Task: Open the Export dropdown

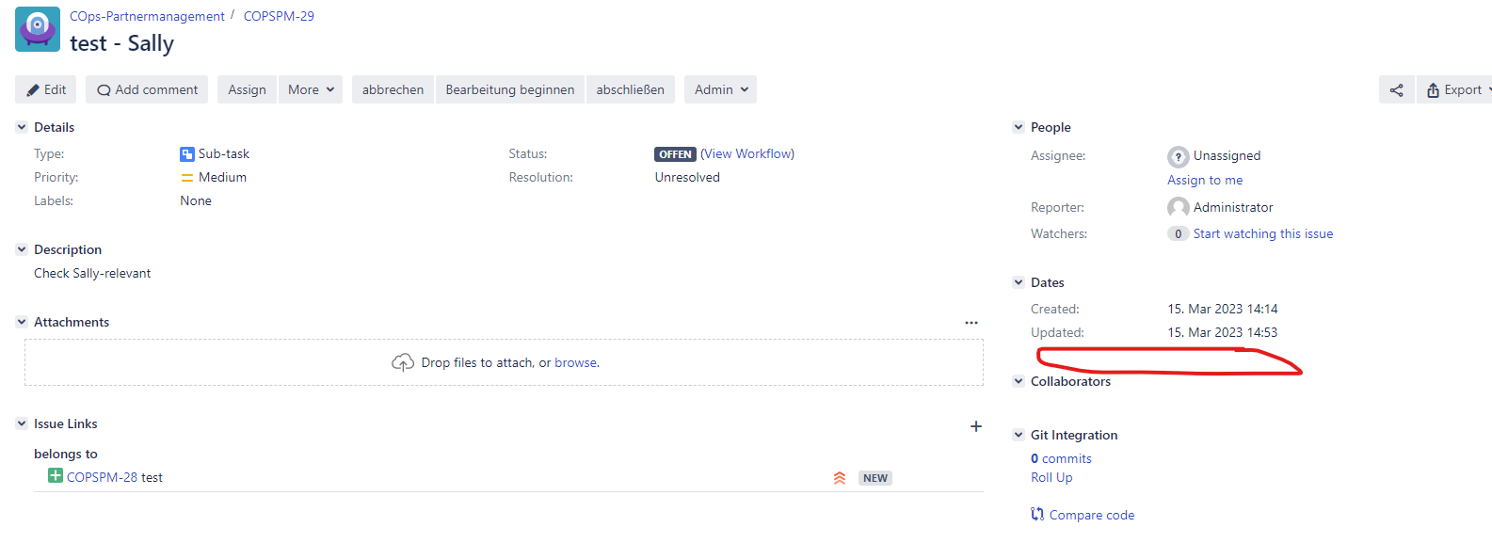Action: (1455, 90)
